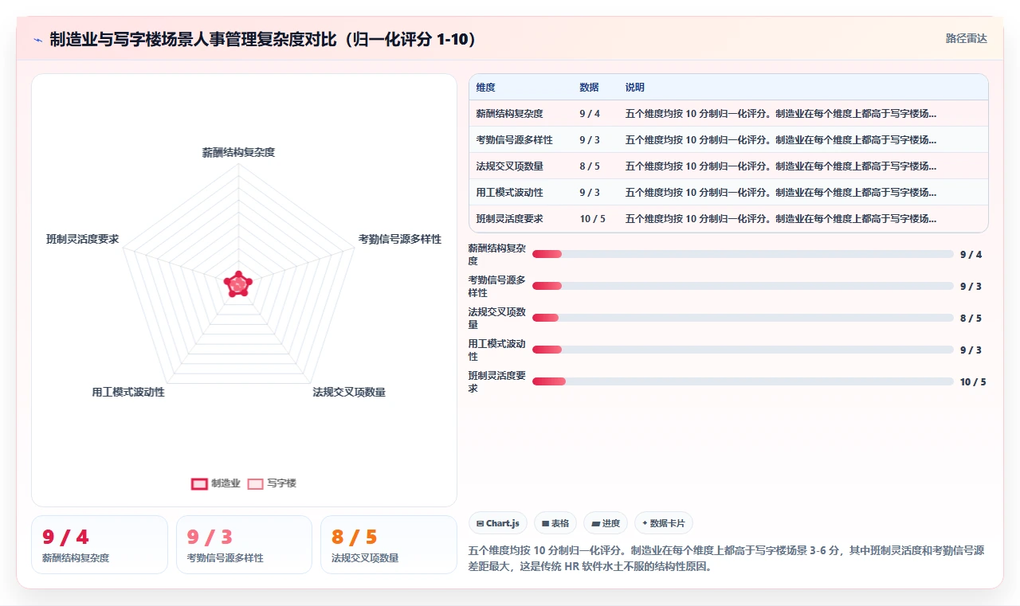Select table row 用工模式波动性
Image resolution: width=1020 pixels, height=606 pixels.
(728, 193)
